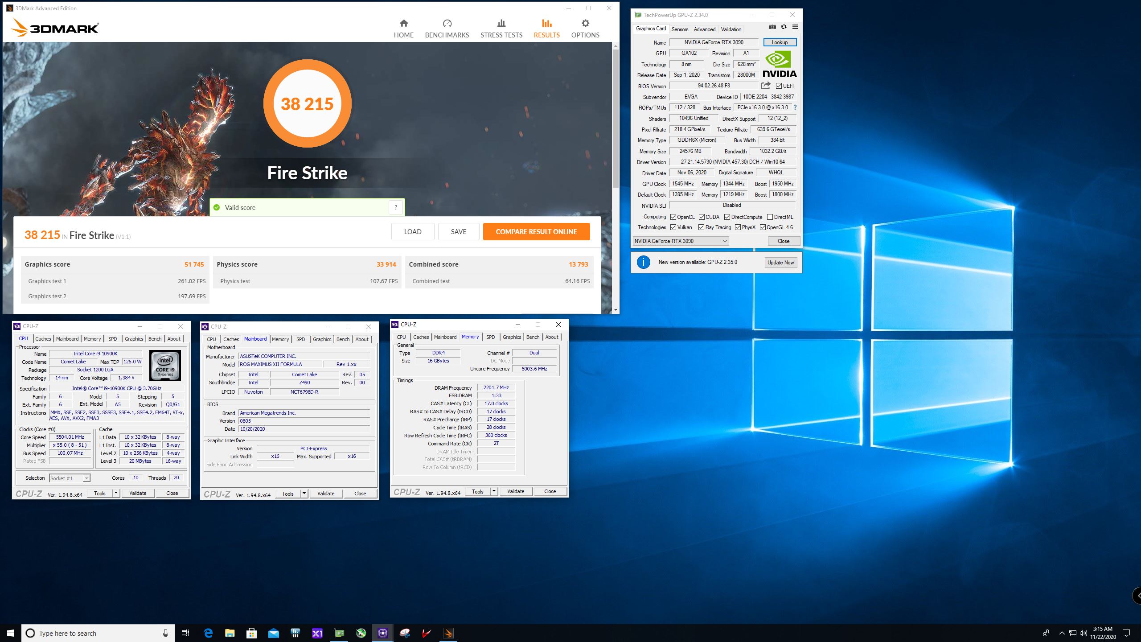Switch to GPU-Z taskbar icon
1141x642 pixels.
pos(339,633)
